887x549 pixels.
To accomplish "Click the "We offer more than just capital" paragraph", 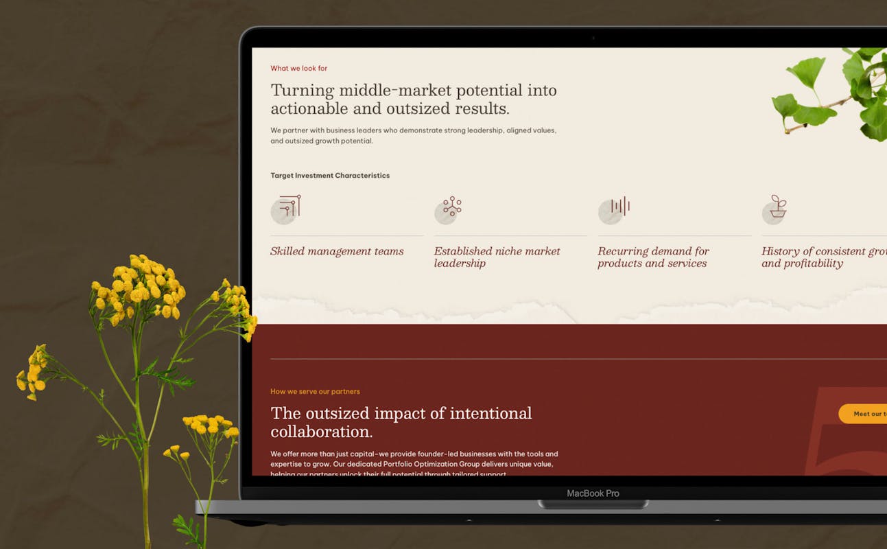I will 414,463.
